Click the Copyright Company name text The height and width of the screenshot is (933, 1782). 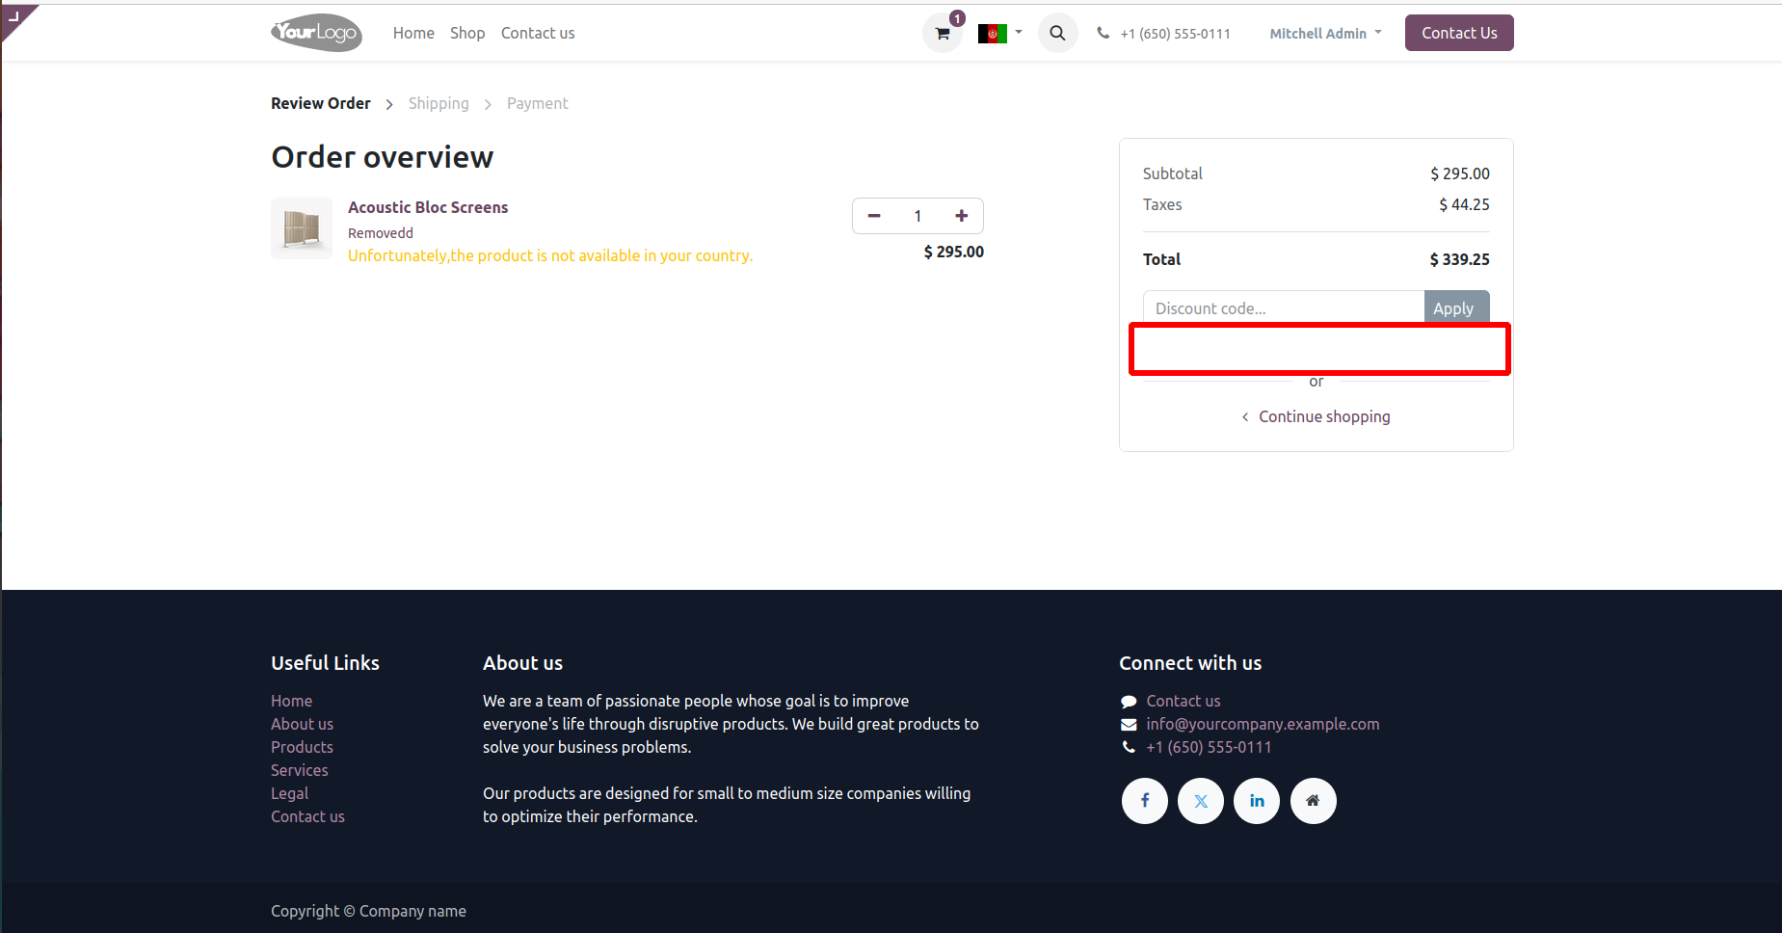pyautogui.click(x=368, y=911)
